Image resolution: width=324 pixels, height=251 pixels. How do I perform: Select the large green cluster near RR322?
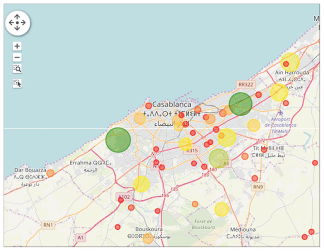[x=240, y=104]
